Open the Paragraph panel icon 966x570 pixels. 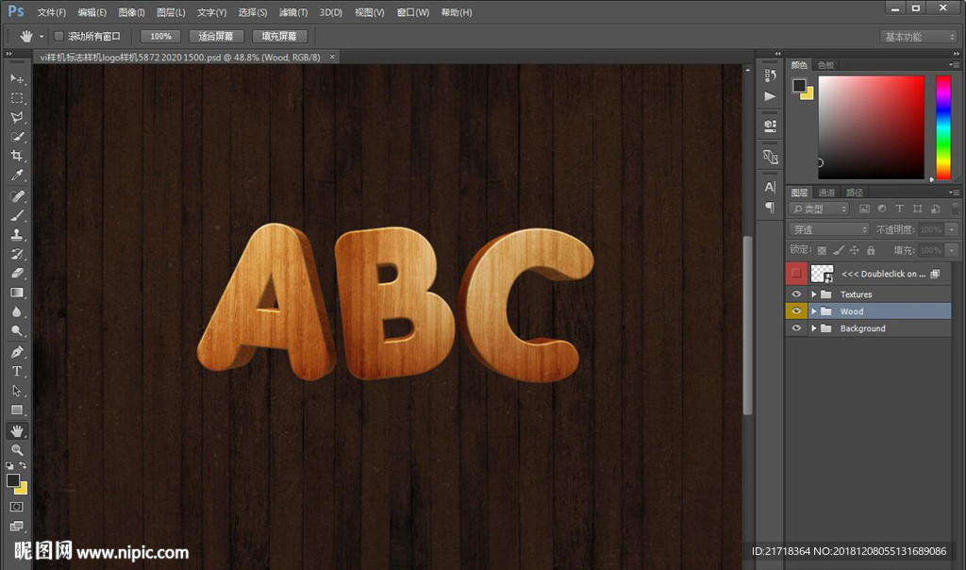(770, 207)
